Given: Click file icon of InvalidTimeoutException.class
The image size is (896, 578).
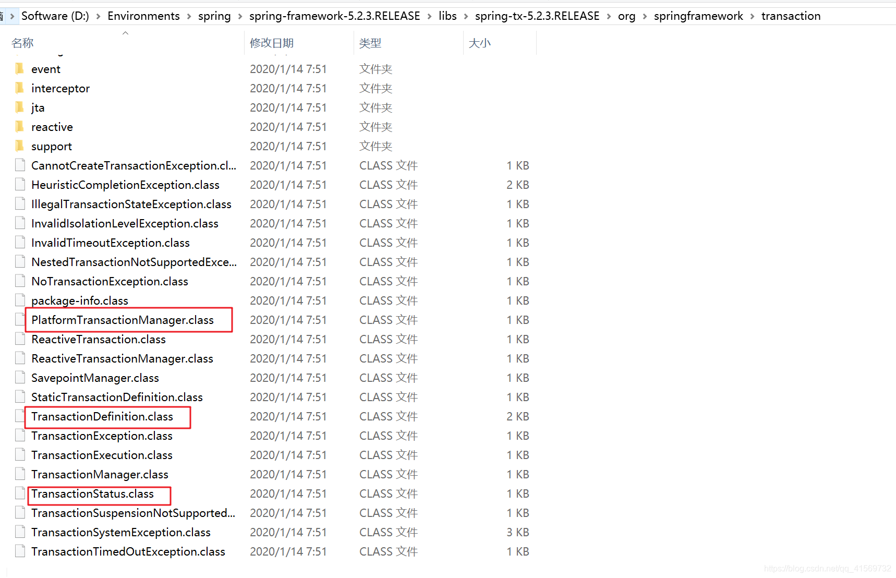Looking at the screenshot, I should (20, 243).
